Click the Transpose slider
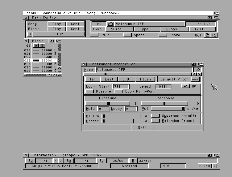Image resolution: width=232 pixels, height=177 pixels. [x=164, y=103]
